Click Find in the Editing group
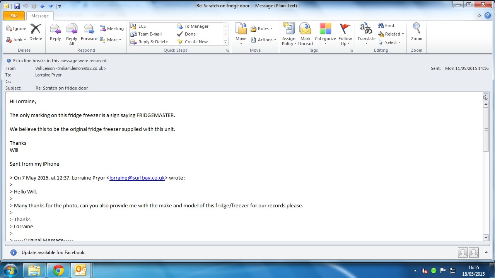The width and height of the screenshot is (495, 278). coord(386,25)
